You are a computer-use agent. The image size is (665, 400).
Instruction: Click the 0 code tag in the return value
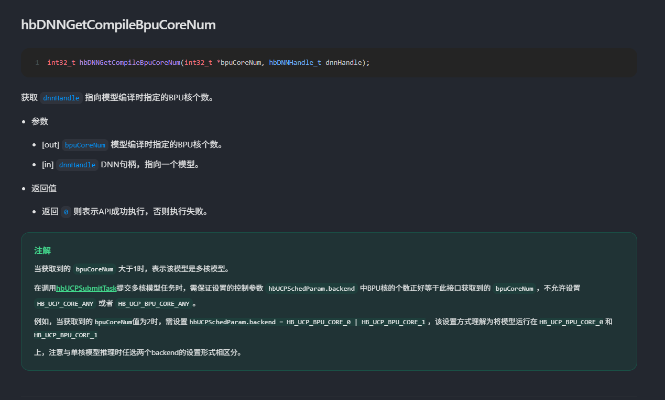(x=66, y=212)
